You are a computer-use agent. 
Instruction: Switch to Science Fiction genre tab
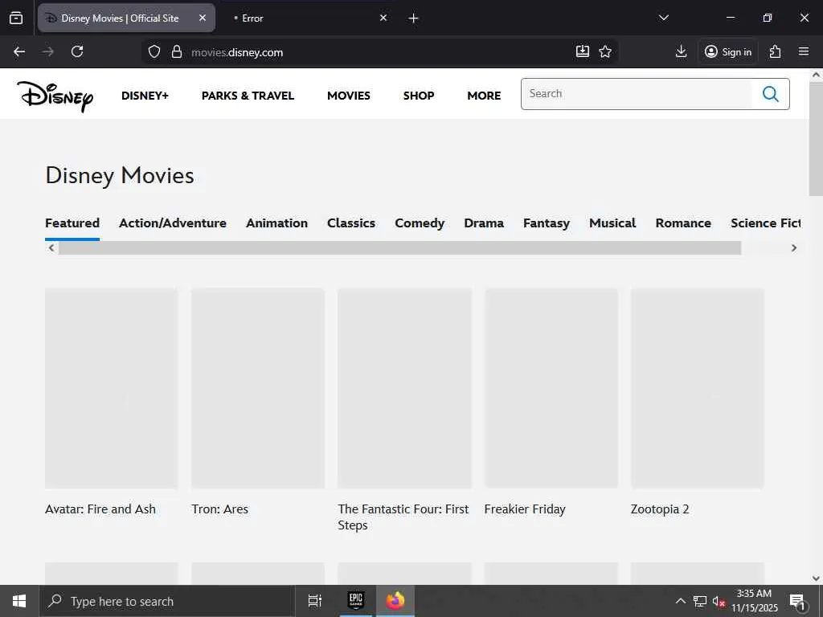point(765,223)
